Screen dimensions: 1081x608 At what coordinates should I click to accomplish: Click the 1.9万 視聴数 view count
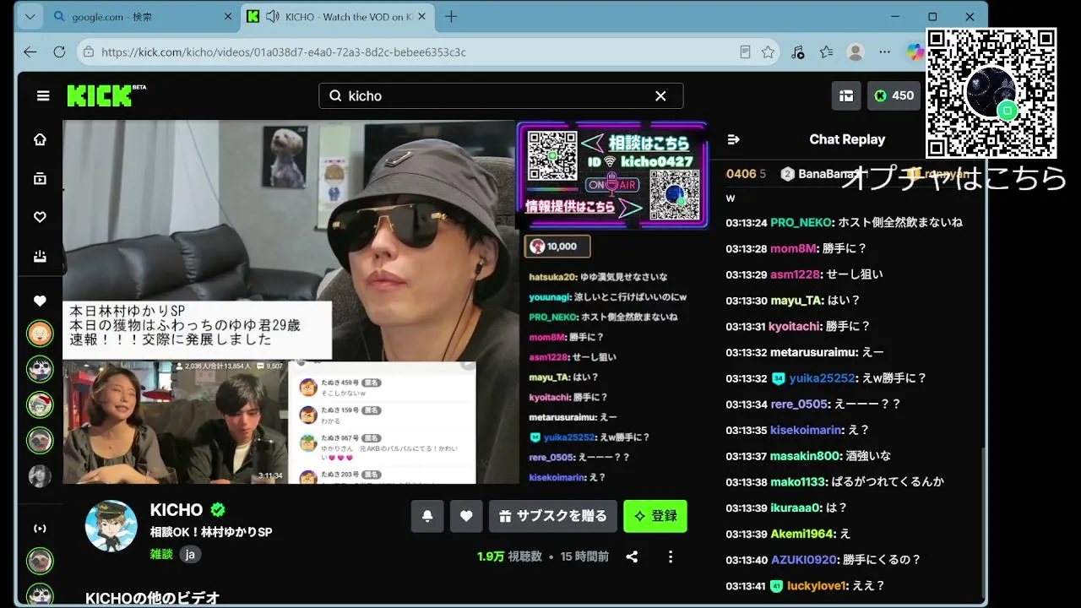point(509,556)
